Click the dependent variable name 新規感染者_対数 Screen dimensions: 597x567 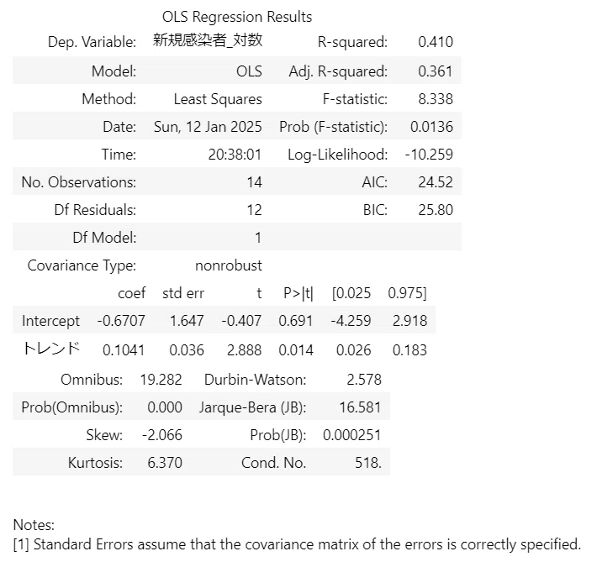[x=208, y=40]
